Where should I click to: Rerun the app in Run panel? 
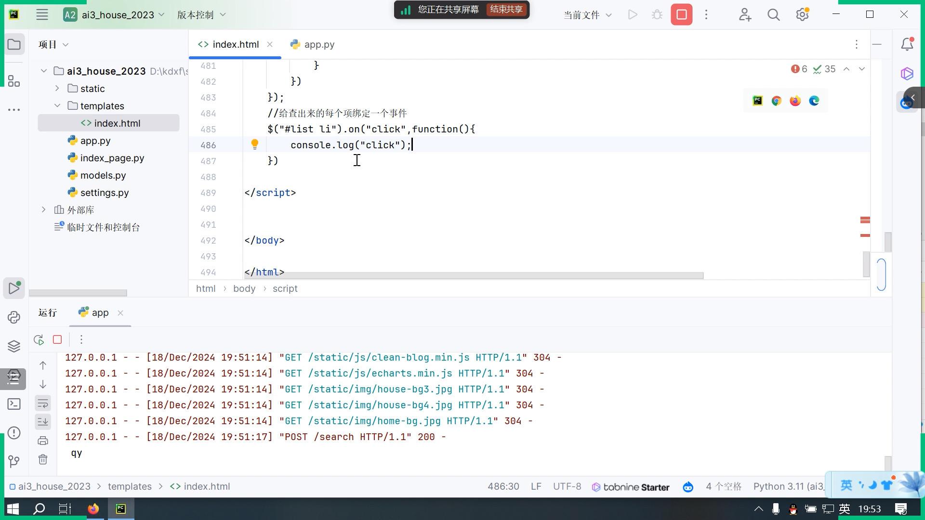pos(39,340)
